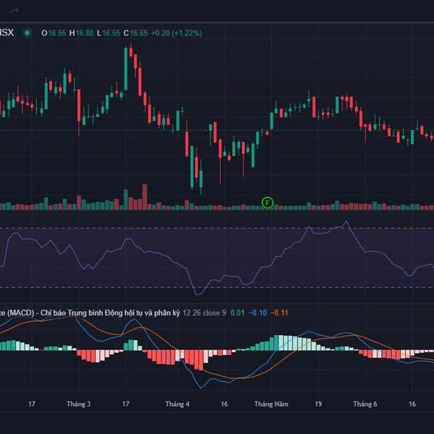Click the MACD signal value −0.11

279,312
